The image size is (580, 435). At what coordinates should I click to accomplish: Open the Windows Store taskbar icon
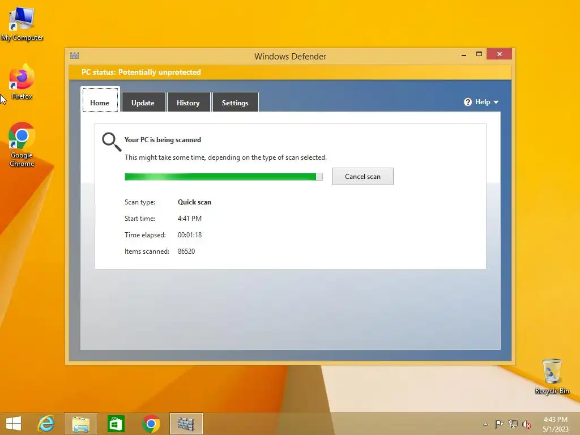pyautogui.click(x=116, y=424)
